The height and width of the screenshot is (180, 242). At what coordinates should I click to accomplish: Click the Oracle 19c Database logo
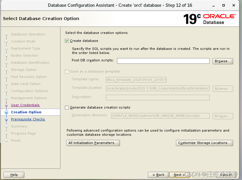click(x=209, y=19)
